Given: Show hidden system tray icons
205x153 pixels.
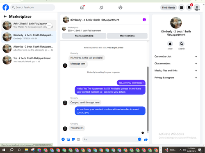Looking at the screenshot, I should (x=180, y=150).
